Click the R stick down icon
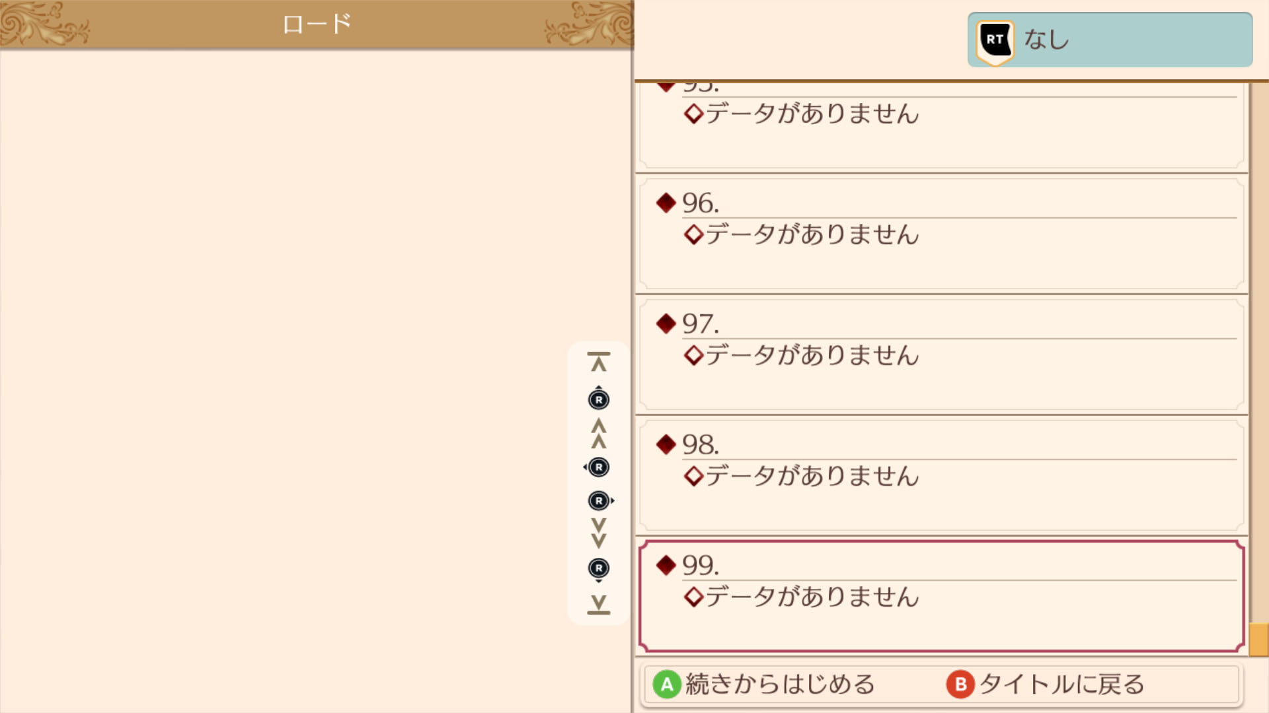 [x=599, y=570]
